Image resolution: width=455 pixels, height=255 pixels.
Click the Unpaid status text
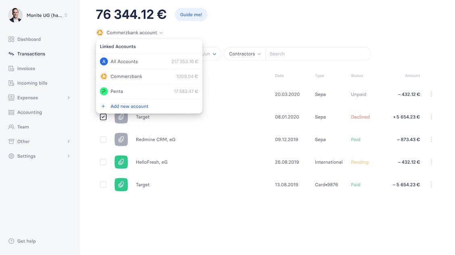pos(358,95)
